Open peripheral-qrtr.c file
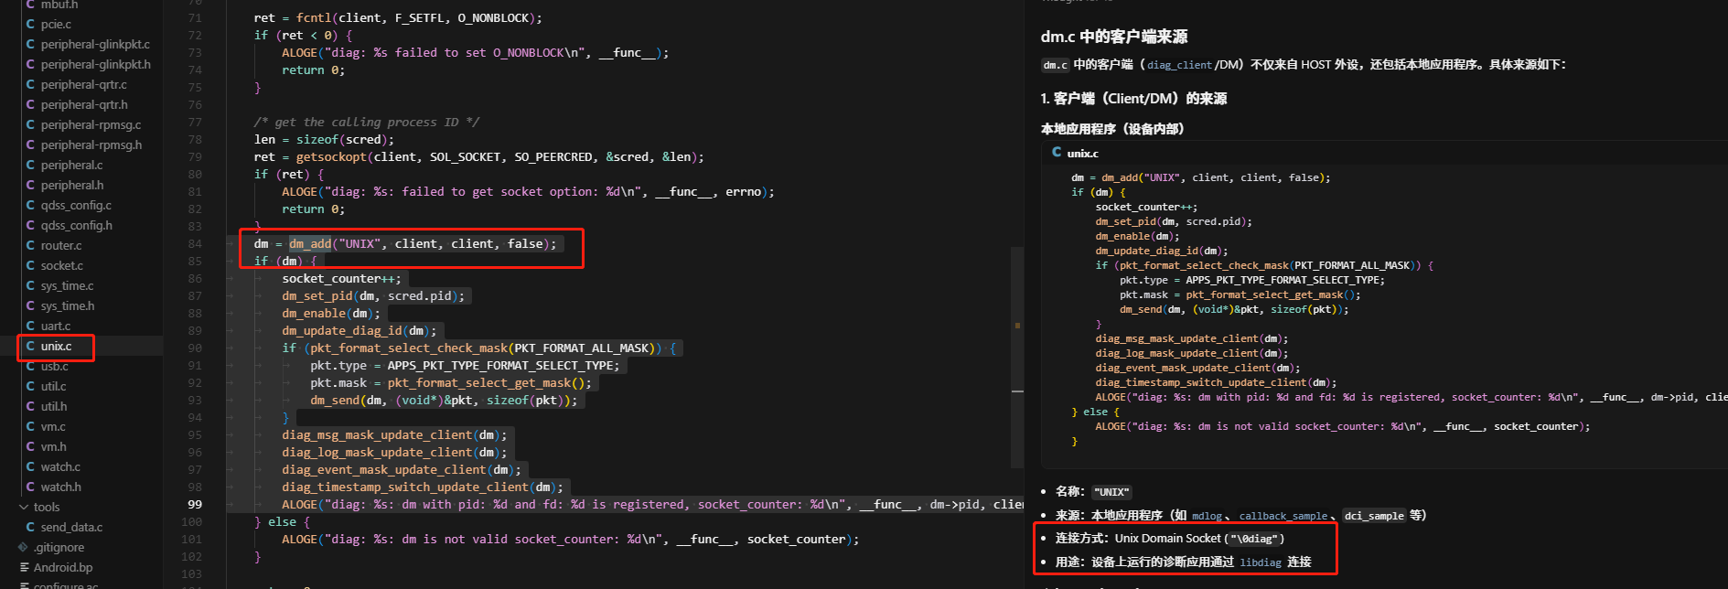This screenshot has width=1728, height=589. tap(83, 84)
